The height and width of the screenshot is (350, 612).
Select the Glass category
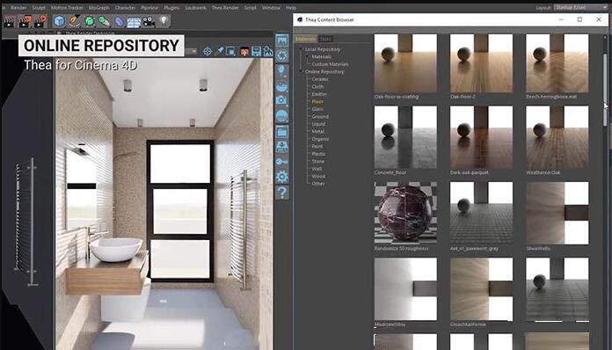tap(317, 109)
